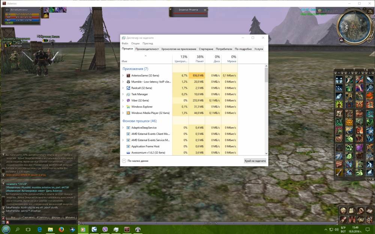Collapse the skill bar with the double-arrow
The image size is (375, 234).
click(x=367, y=70)
